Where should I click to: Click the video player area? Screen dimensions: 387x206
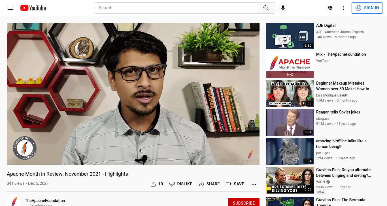[133, 94]
